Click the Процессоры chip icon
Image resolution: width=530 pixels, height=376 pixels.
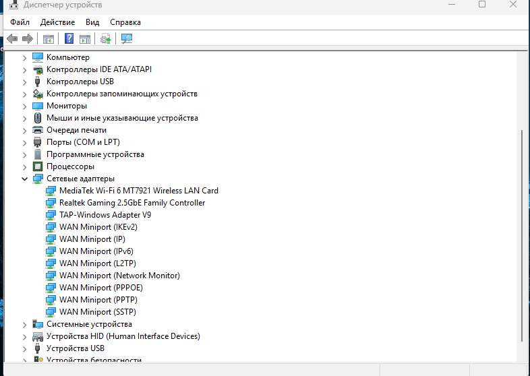(38, 166)
